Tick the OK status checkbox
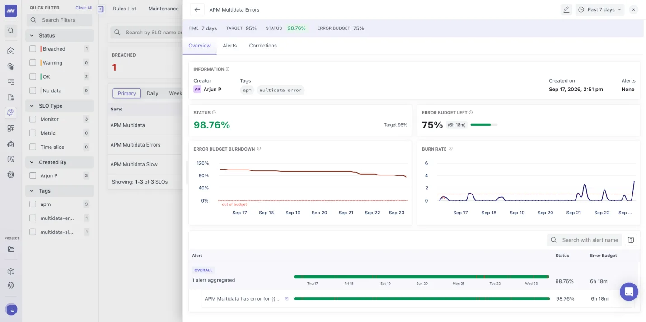Screen dimensions: 646x322 pos(33,76)
